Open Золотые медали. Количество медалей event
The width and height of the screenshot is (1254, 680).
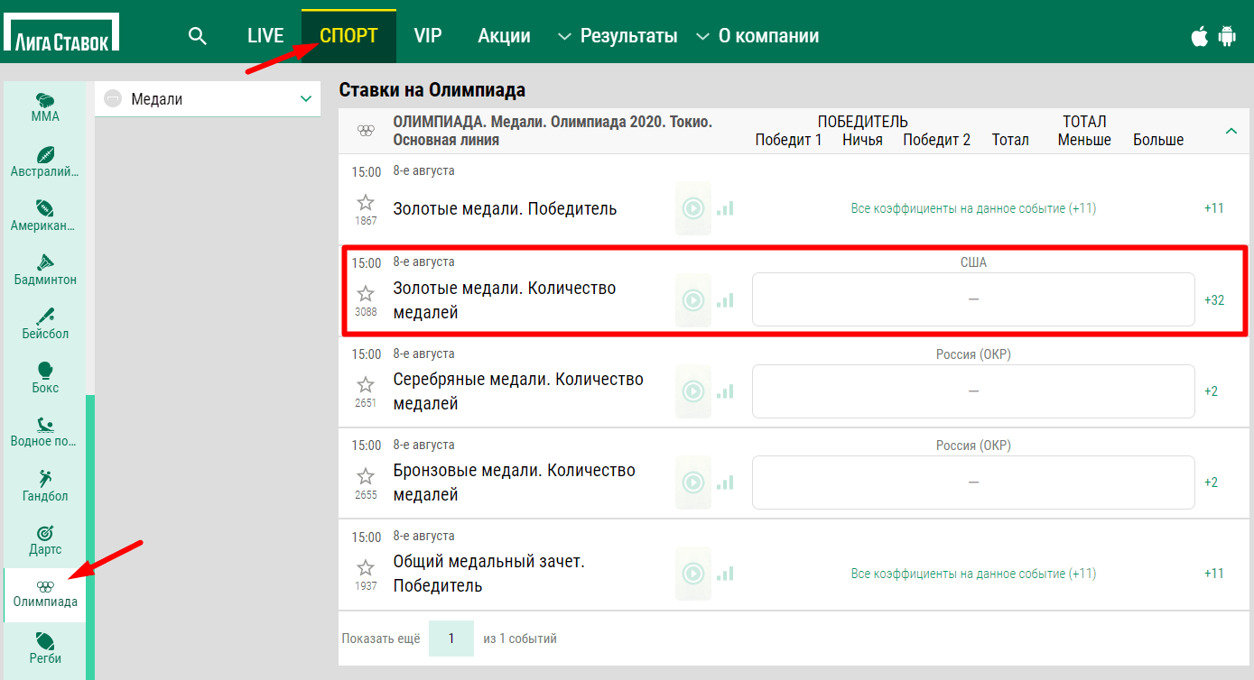coord(505,300)
